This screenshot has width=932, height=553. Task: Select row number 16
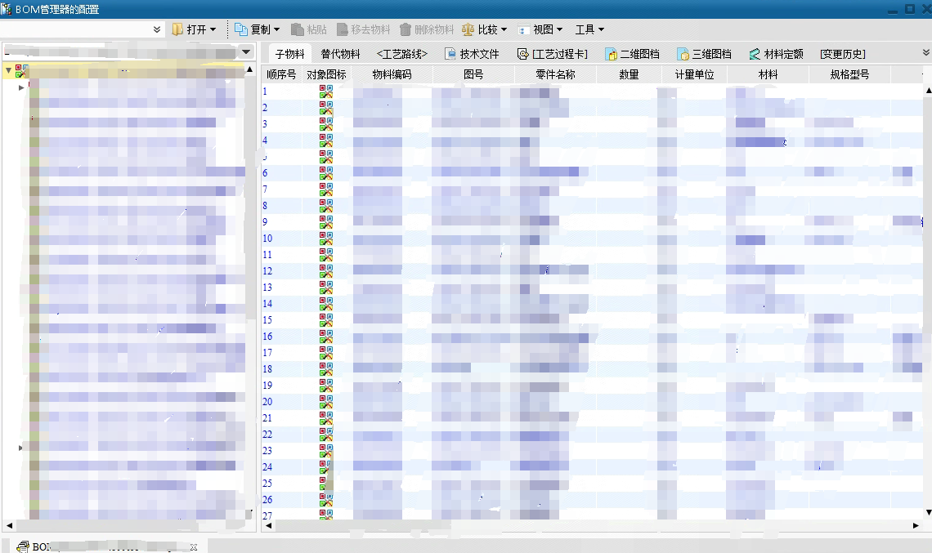(x=267, y=337)
